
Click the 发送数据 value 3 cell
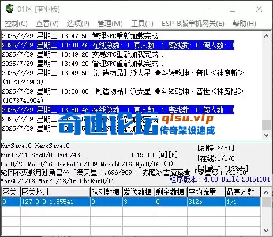[139, 202]
